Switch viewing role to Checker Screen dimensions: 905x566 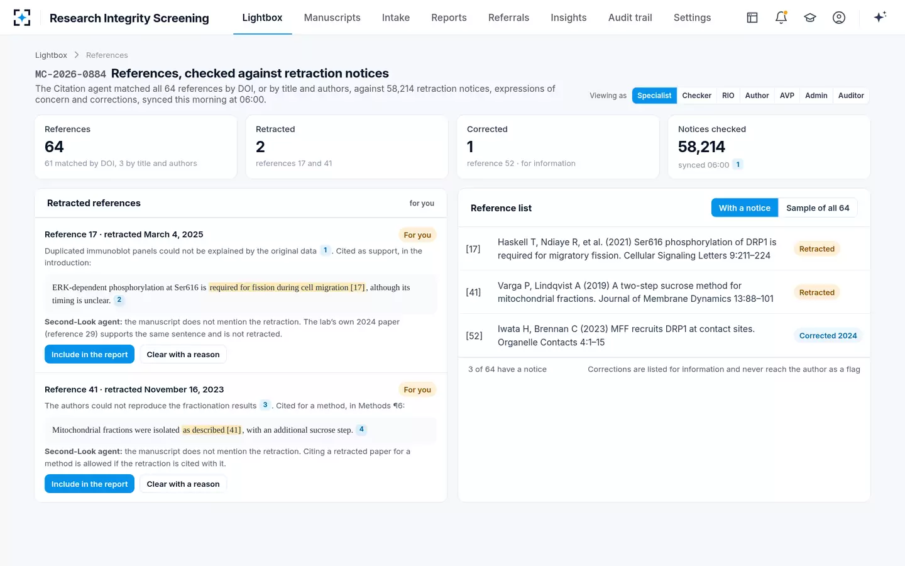point(696,96)
